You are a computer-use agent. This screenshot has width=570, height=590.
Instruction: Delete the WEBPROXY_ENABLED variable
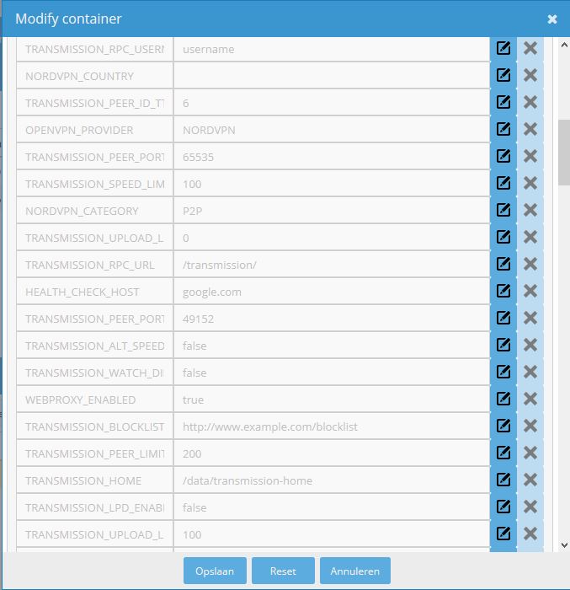click(530, 400)
